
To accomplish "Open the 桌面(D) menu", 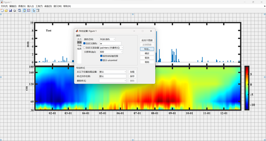I will 48,6.
